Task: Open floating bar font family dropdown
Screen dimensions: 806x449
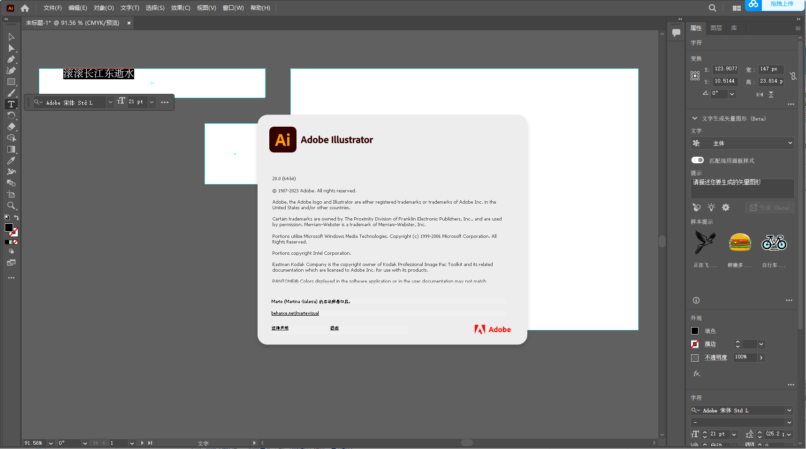Action: point(110,102)
